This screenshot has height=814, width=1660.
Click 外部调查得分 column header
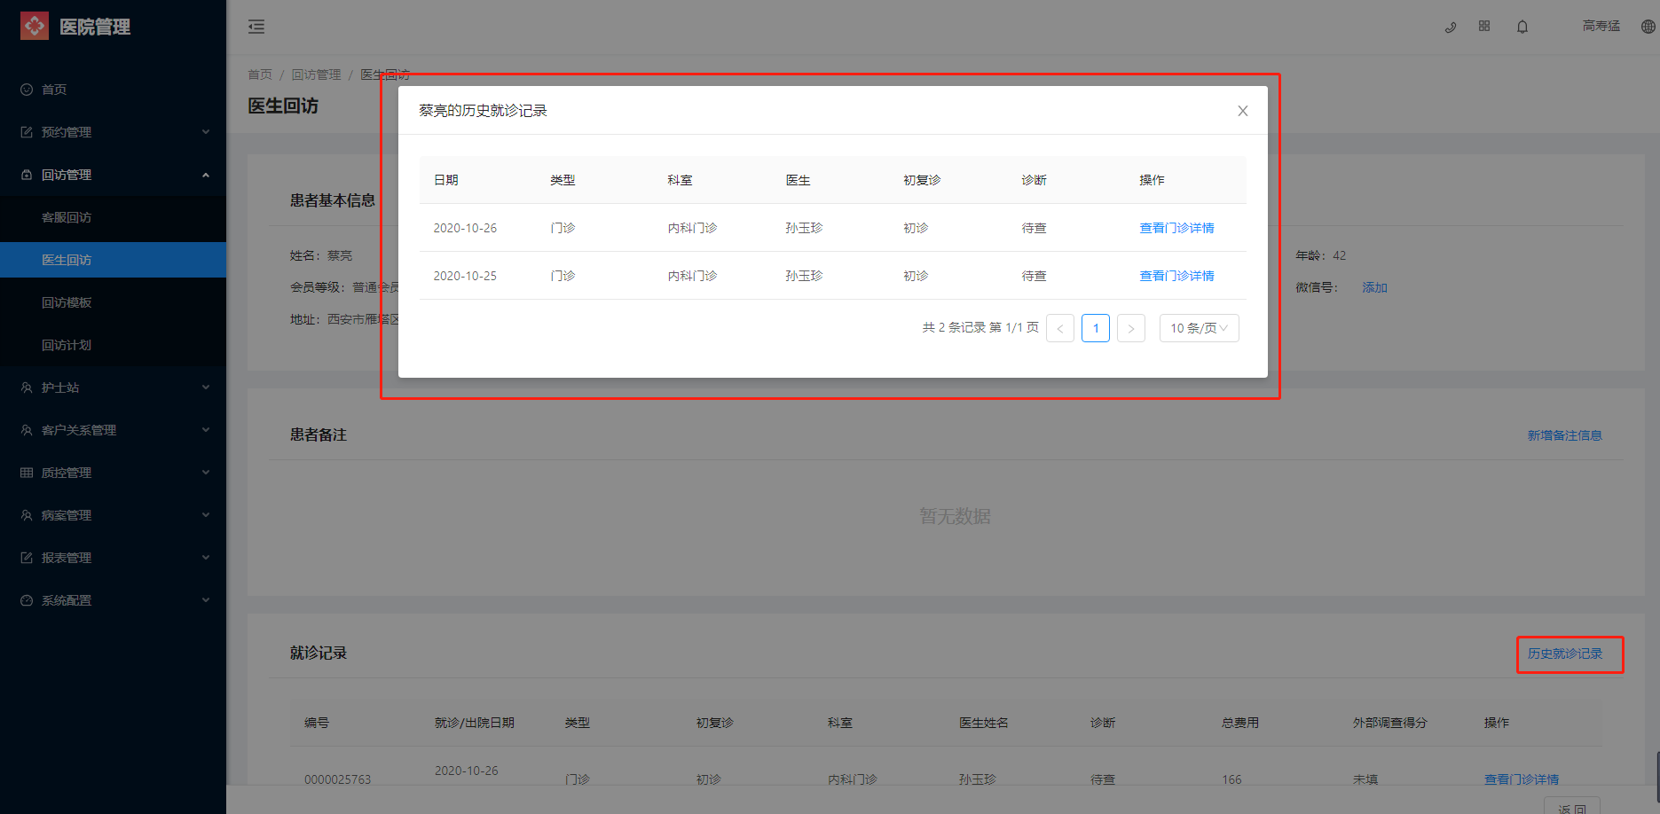point(1389,723)
